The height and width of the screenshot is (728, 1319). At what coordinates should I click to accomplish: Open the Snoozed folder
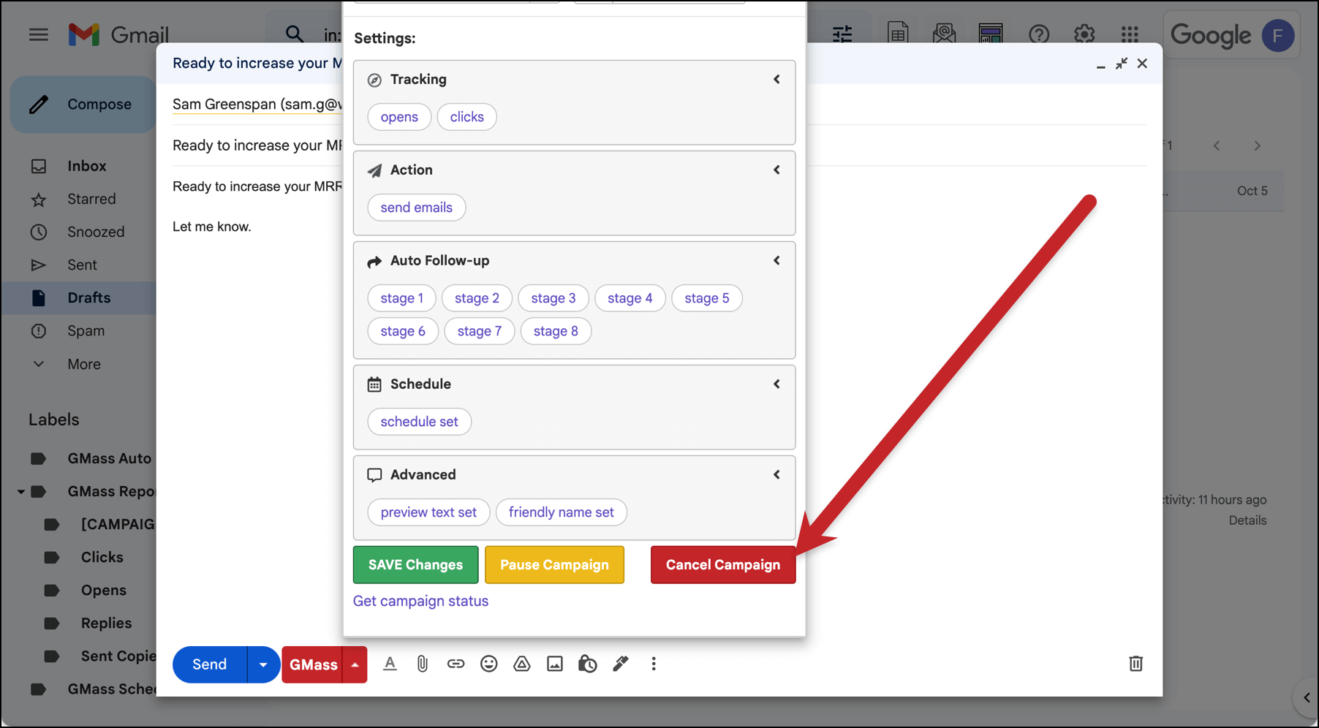(96, 232)
